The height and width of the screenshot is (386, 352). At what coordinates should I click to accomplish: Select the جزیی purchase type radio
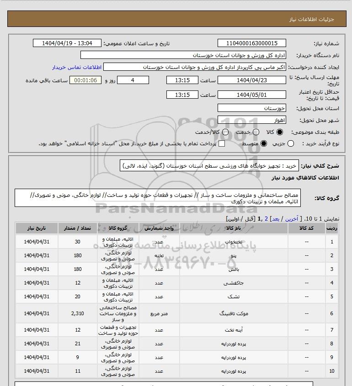[x=291, y=143]
